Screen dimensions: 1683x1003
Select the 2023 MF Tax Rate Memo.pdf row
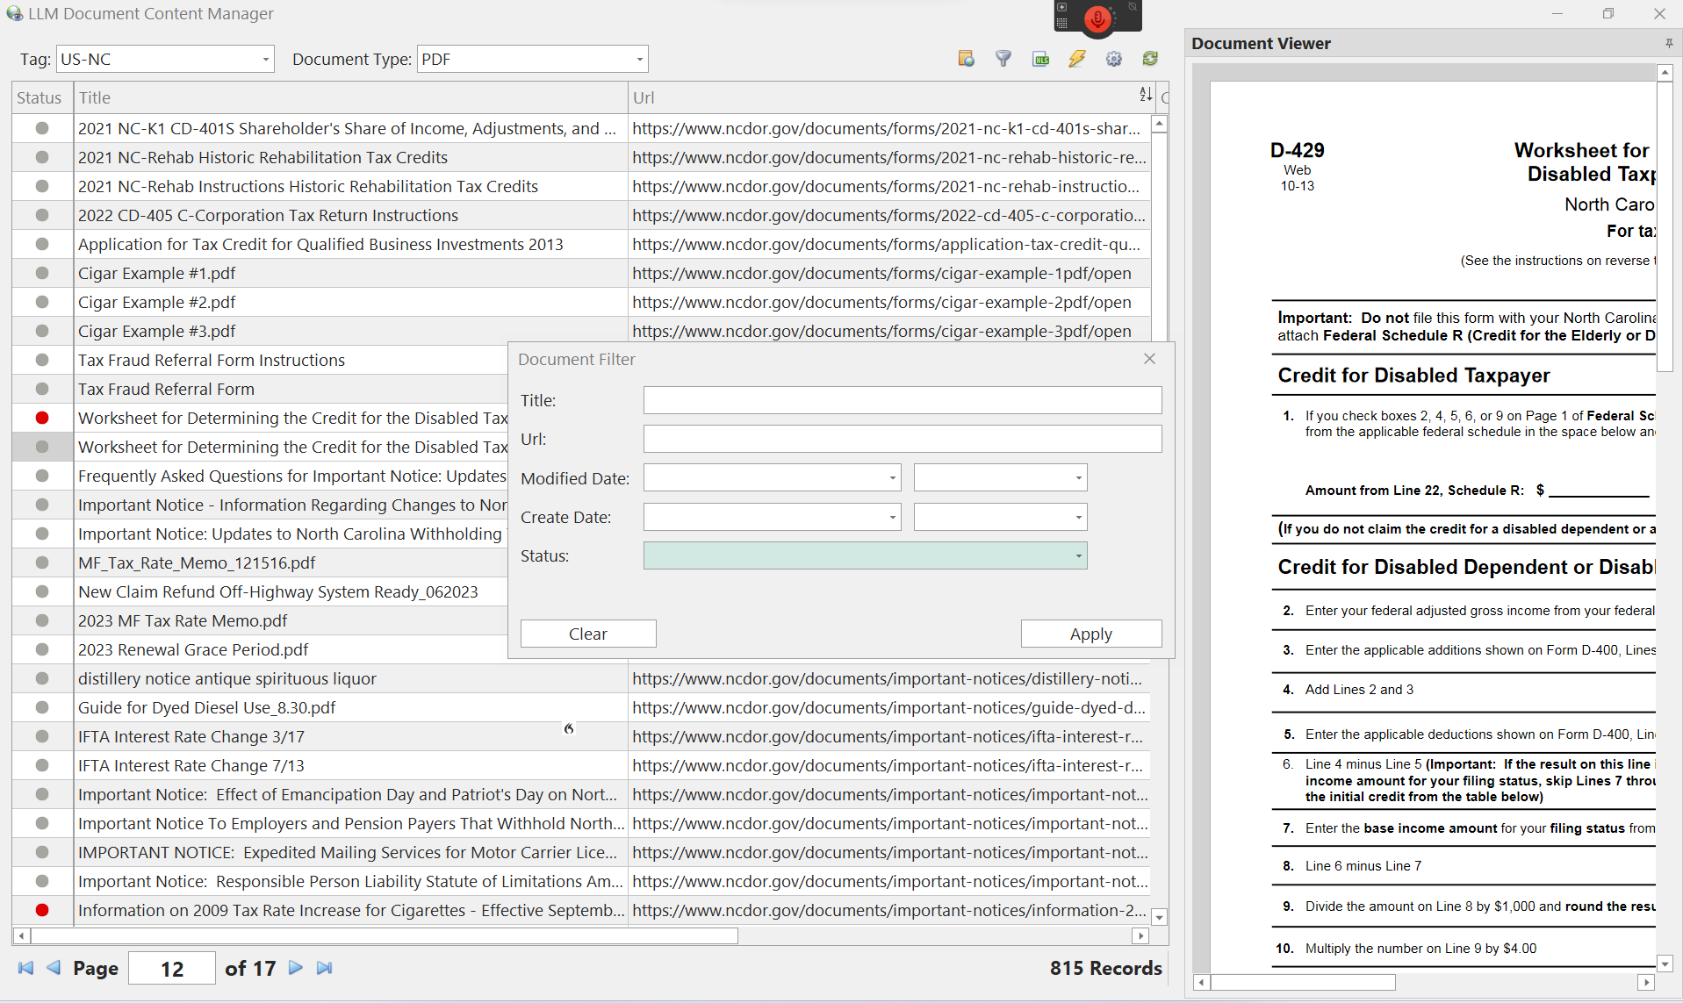(261, 620)
